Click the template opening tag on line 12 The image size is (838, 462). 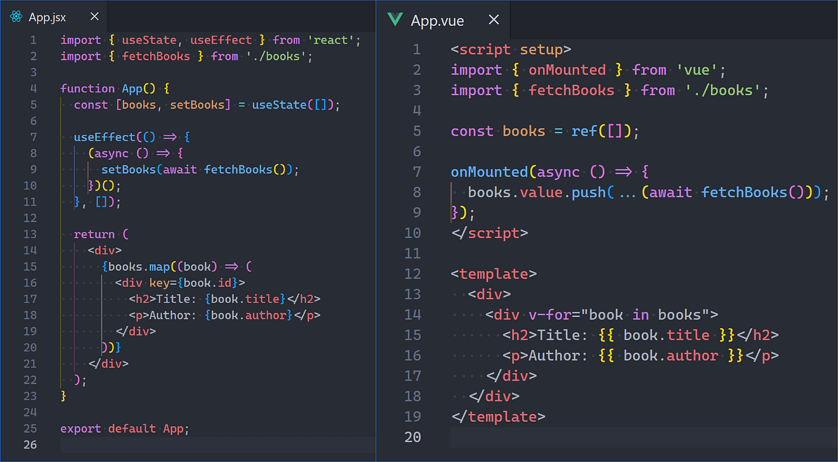(492, 273)
